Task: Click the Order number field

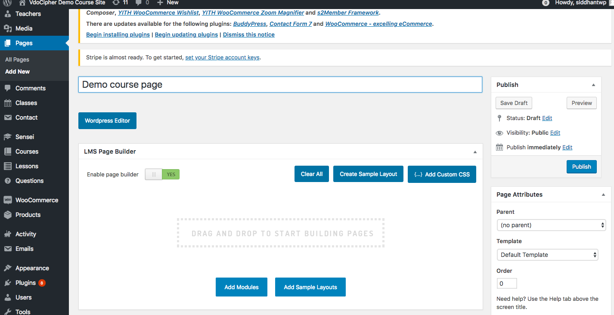Action: click(507, 284)
